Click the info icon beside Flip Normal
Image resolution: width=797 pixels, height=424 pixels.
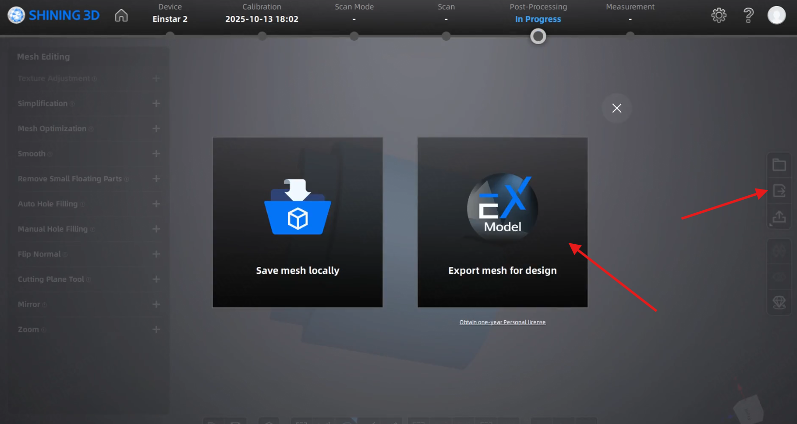(65, 255)
